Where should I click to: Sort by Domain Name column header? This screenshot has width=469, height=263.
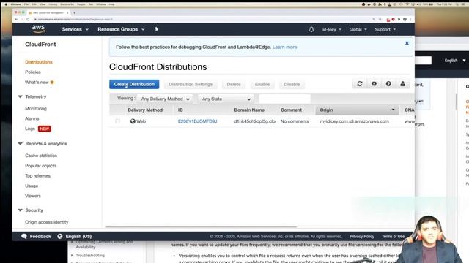click(249, 110)
